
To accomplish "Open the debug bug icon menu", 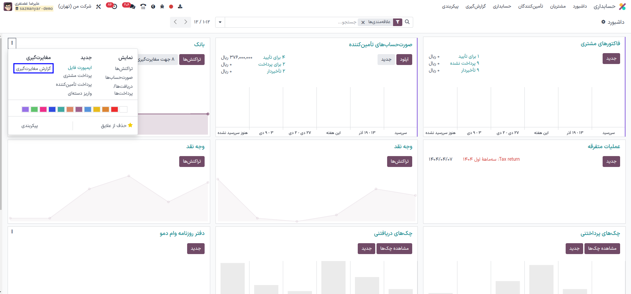I will tap(162, 7).
